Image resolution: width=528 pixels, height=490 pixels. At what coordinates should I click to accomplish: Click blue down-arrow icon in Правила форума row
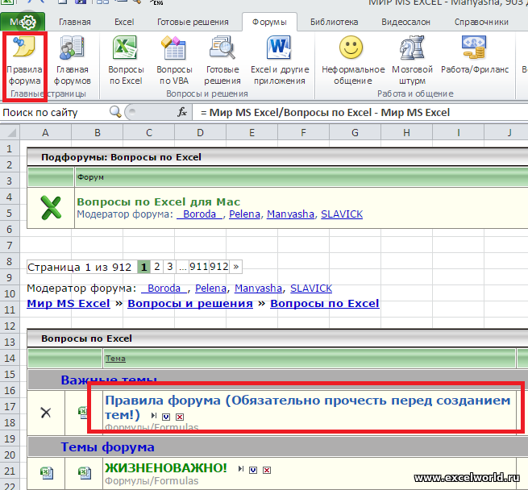pyautogui.click(x=166, y=417)
